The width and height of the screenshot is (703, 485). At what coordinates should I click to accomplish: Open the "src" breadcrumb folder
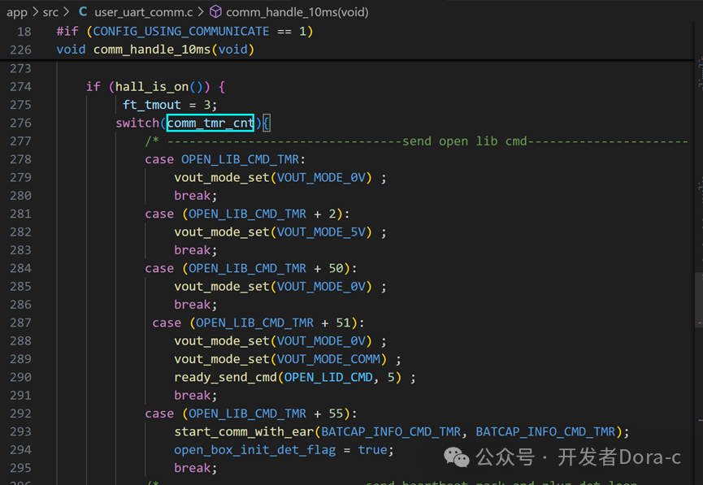tap(50, 12)
